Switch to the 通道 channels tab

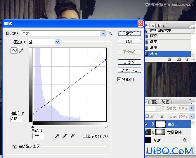tap(154, 102)
